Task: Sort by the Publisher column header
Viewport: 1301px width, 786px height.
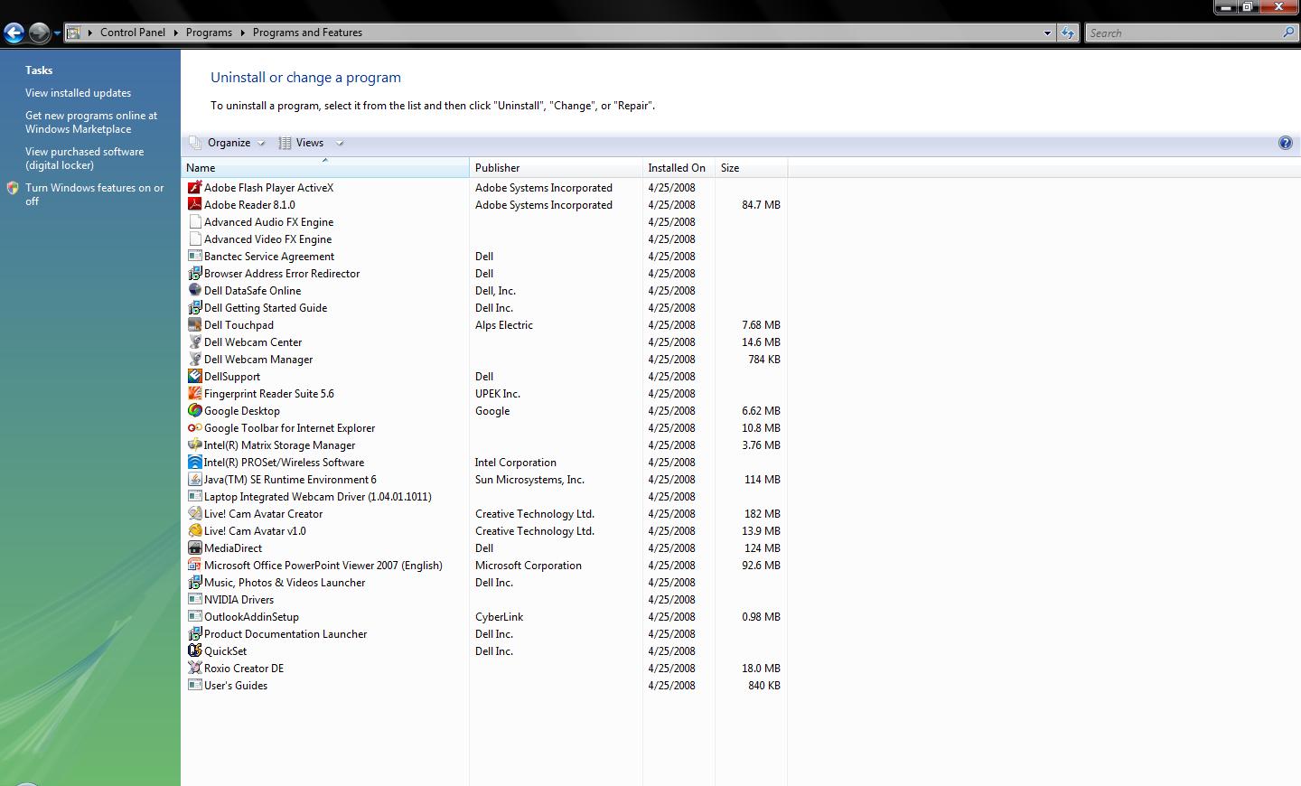Action: [556, 167]
